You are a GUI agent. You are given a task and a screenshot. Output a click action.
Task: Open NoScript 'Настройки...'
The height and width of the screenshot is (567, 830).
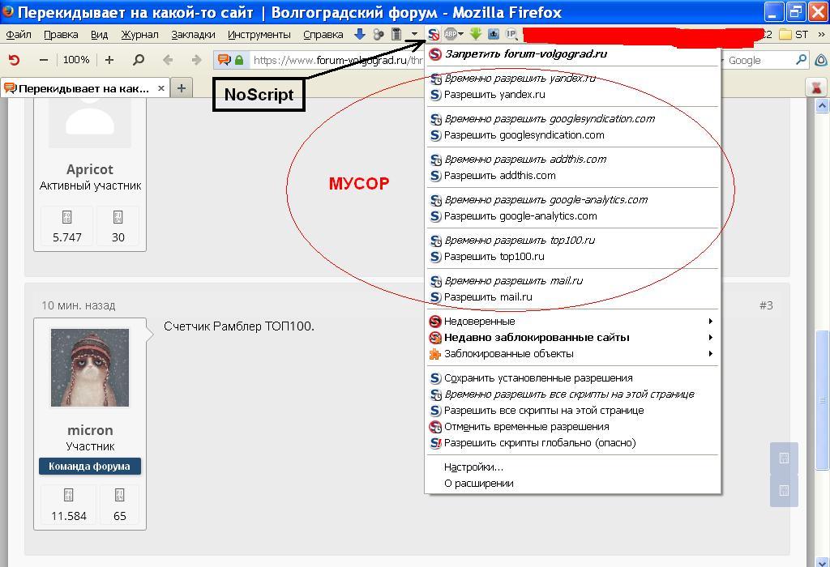(573, 467)
